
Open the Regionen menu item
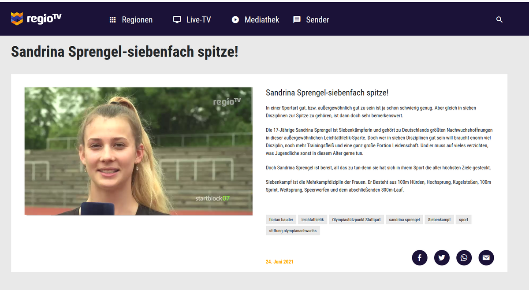pyautogui.click(x=137, y=20)
